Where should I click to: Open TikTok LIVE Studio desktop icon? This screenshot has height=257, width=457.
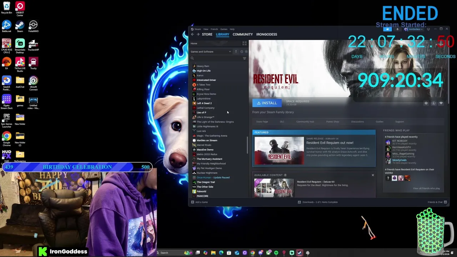point(20,64)
